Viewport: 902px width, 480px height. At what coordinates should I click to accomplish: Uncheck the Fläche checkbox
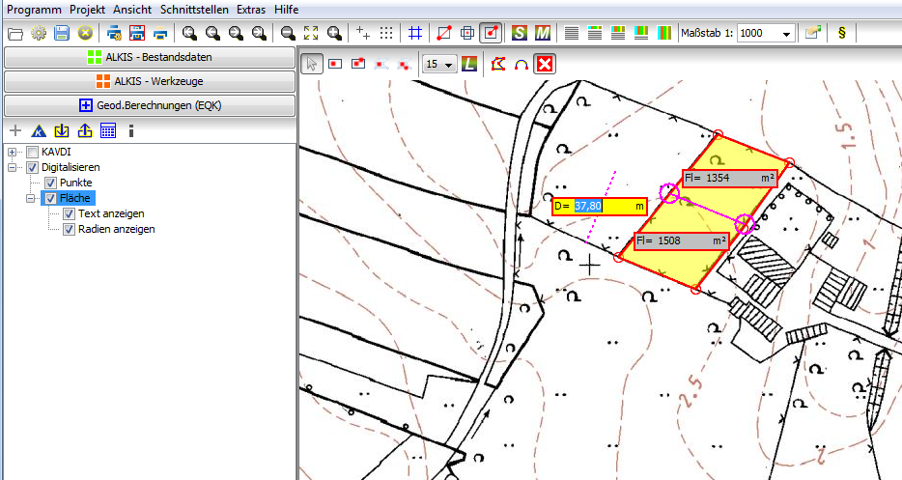coord(50,199)
